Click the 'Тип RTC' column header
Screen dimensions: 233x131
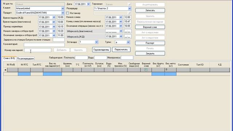pos(37,65)
